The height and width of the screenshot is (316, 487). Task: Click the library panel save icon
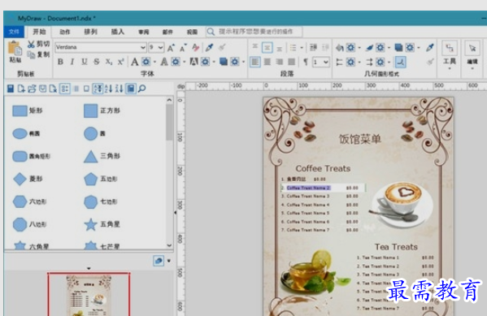(x=11, y=89)
